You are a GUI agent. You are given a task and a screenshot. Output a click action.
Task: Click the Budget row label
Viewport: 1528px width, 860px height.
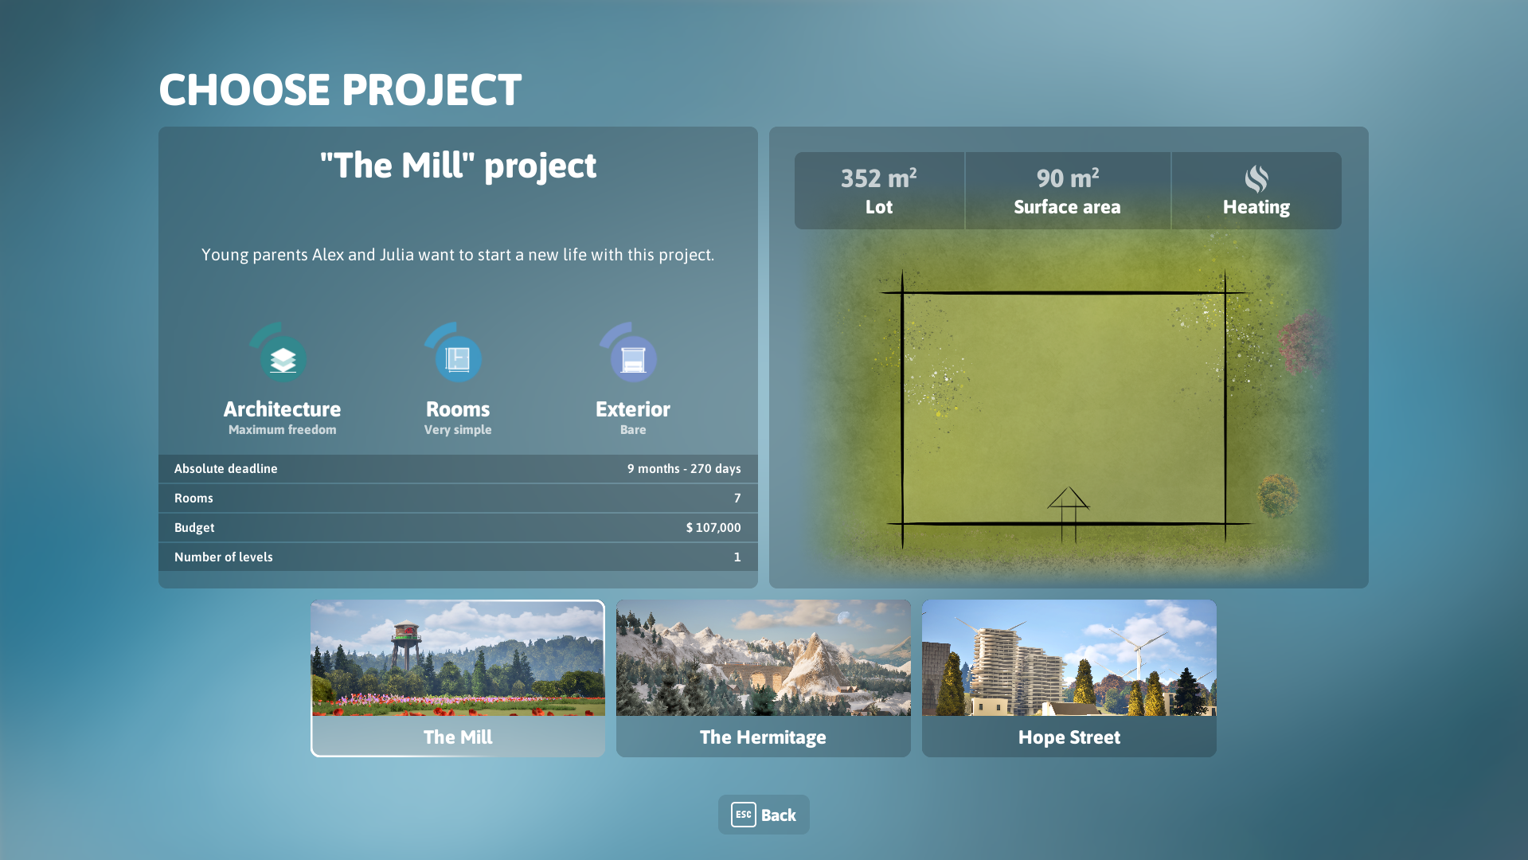[x=194, y=528]
